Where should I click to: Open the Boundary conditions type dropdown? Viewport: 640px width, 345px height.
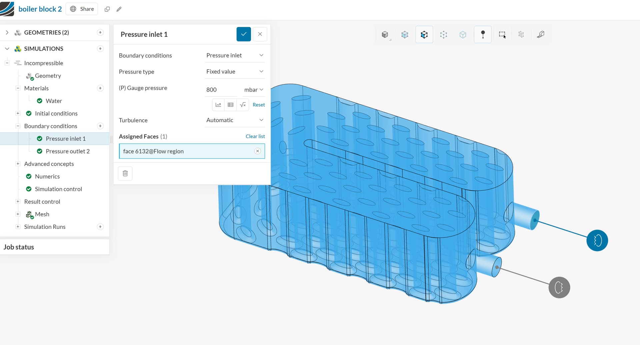(235, 55)
